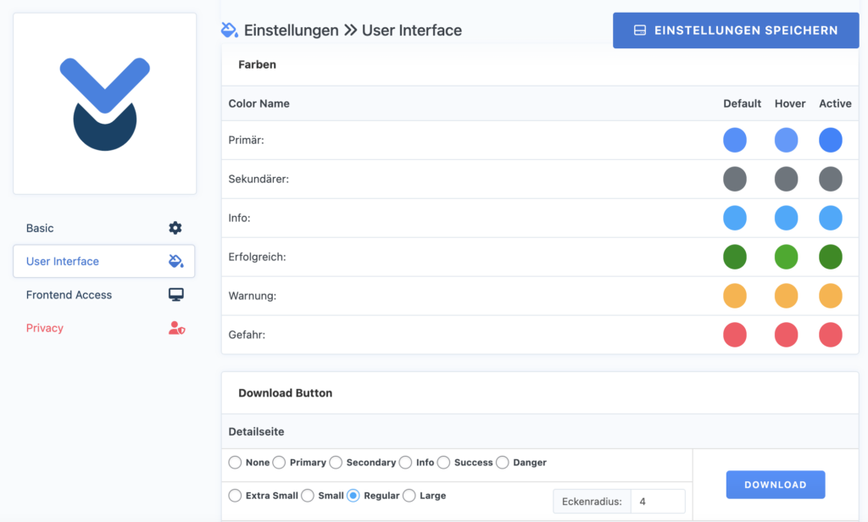Pick the Sekundärer hover color swatch
Image resolution: width=868 pixels, height=522 pixels.
[x=786, y=179]
